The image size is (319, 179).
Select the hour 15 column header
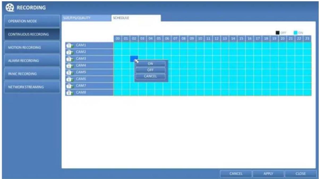pyautogui.click(x=241, y=39)
